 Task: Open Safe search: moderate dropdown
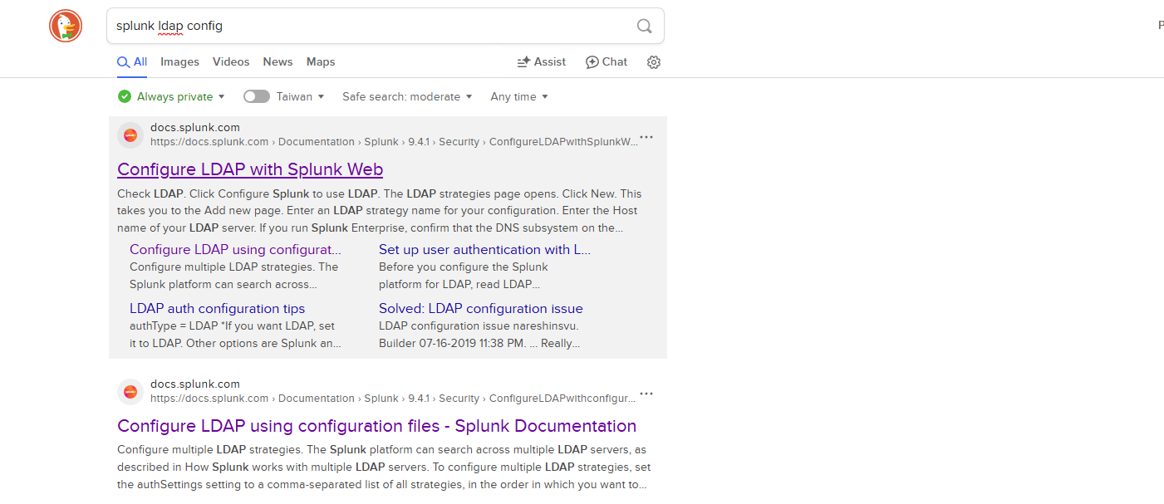[x=407, y=97]
